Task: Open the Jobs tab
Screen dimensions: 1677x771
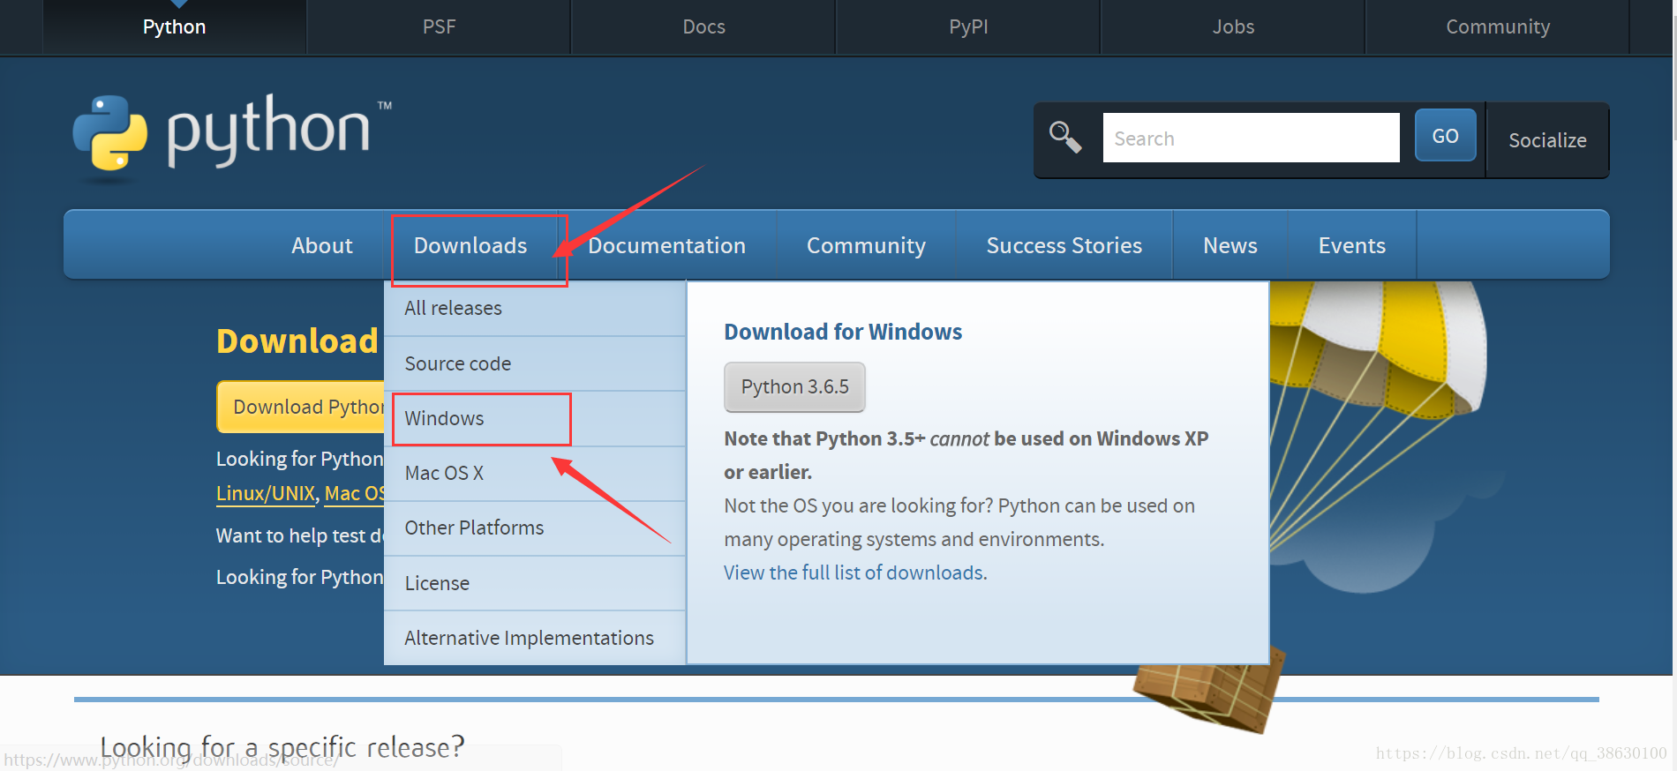Action: (1233, 27)
